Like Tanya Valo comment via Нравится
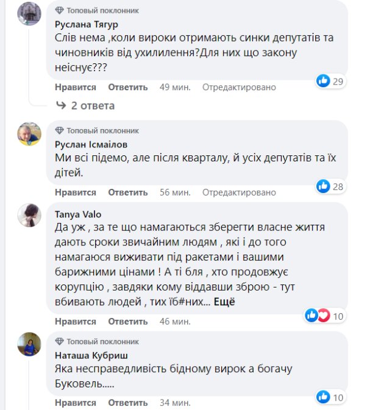Image resolution: width=378 pixels, height=410 pixels. (76, 321)
